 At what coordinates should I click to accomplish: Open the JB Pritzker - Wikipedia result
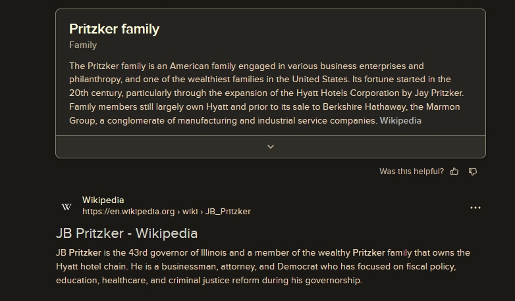(127, 233)
